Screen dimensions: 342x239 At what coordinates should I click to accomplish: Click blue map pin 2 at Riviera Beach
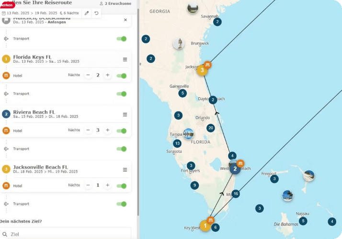tap(235, 169)
